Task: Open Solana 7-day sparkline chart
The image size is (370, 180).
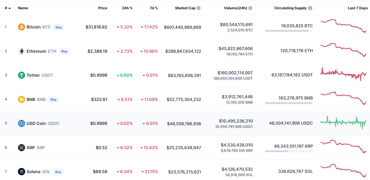Action: (x=343, y=170)
